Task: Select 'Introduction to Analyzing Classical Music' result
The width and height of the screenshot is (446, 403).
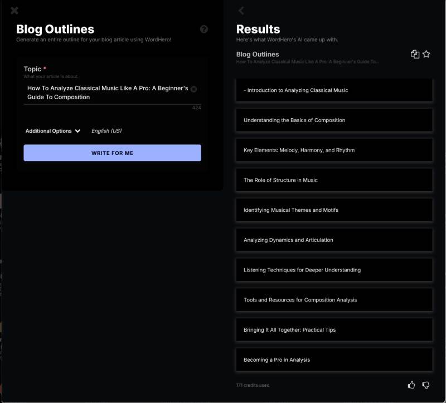Action: [x=334, y=90]
